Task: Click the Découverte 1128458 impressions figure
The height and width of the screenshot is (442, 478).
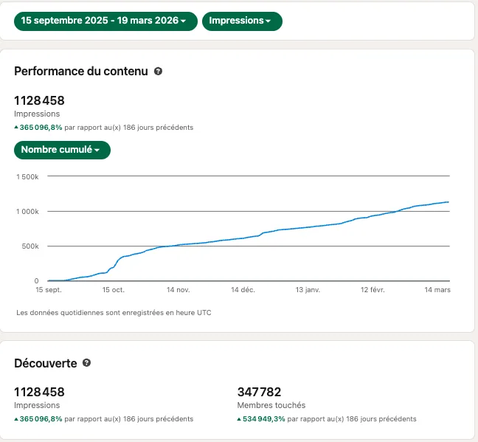Action: click(x=39, y=392)
